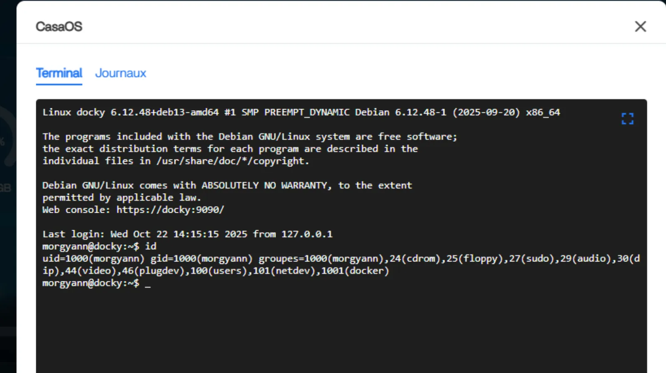Click the first morgyann@docky prompt
The image size is (666, 373).
click(x=90, y=246)
